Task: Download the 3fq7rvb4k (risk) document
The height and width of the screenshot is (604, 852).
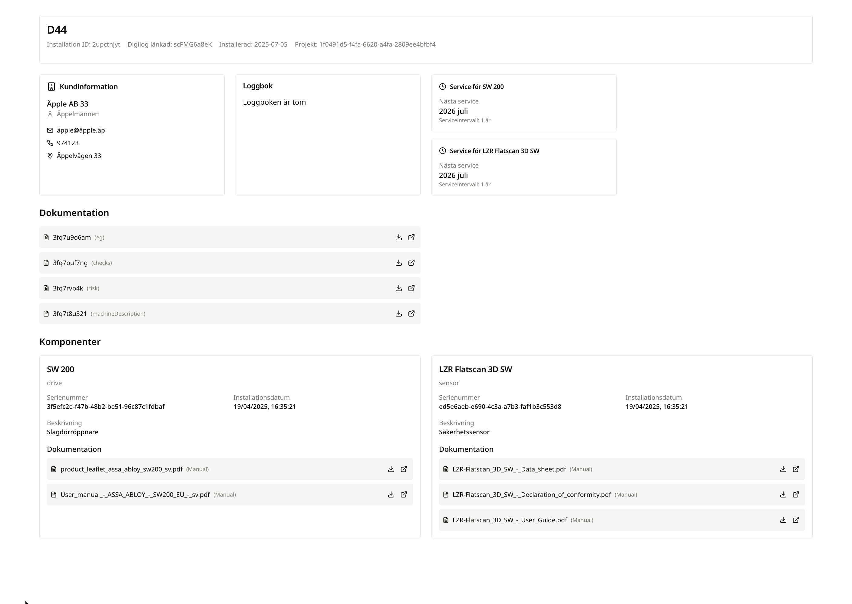Action: tap(398, 288)
